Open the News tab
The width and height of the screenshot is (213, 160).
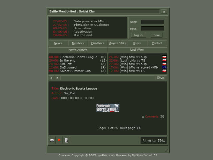58,43
